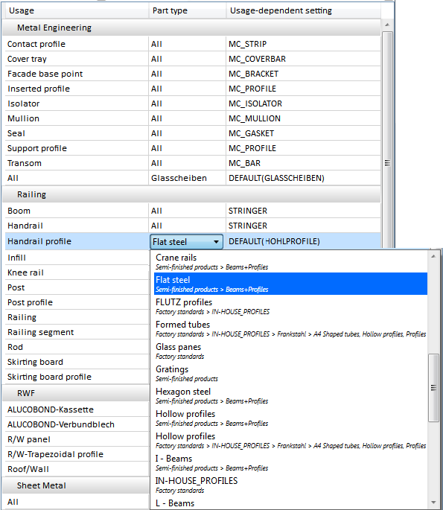Click the main table scroll up arrow
443x510 pixels.
coord(387,25)
